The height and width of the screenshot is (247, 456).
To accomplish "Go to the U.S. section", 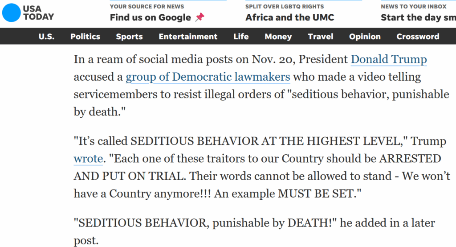I will (x=46, y=37).
